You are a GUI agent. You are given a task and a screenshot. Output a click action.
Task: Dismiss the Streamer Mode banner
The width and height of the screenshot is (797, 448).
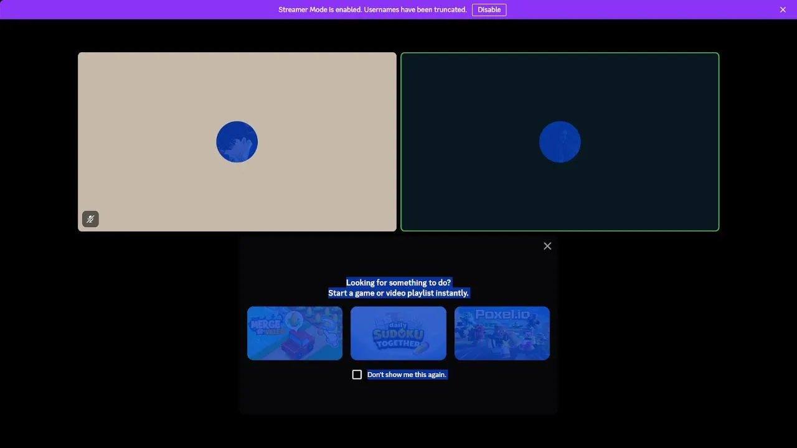783,10
